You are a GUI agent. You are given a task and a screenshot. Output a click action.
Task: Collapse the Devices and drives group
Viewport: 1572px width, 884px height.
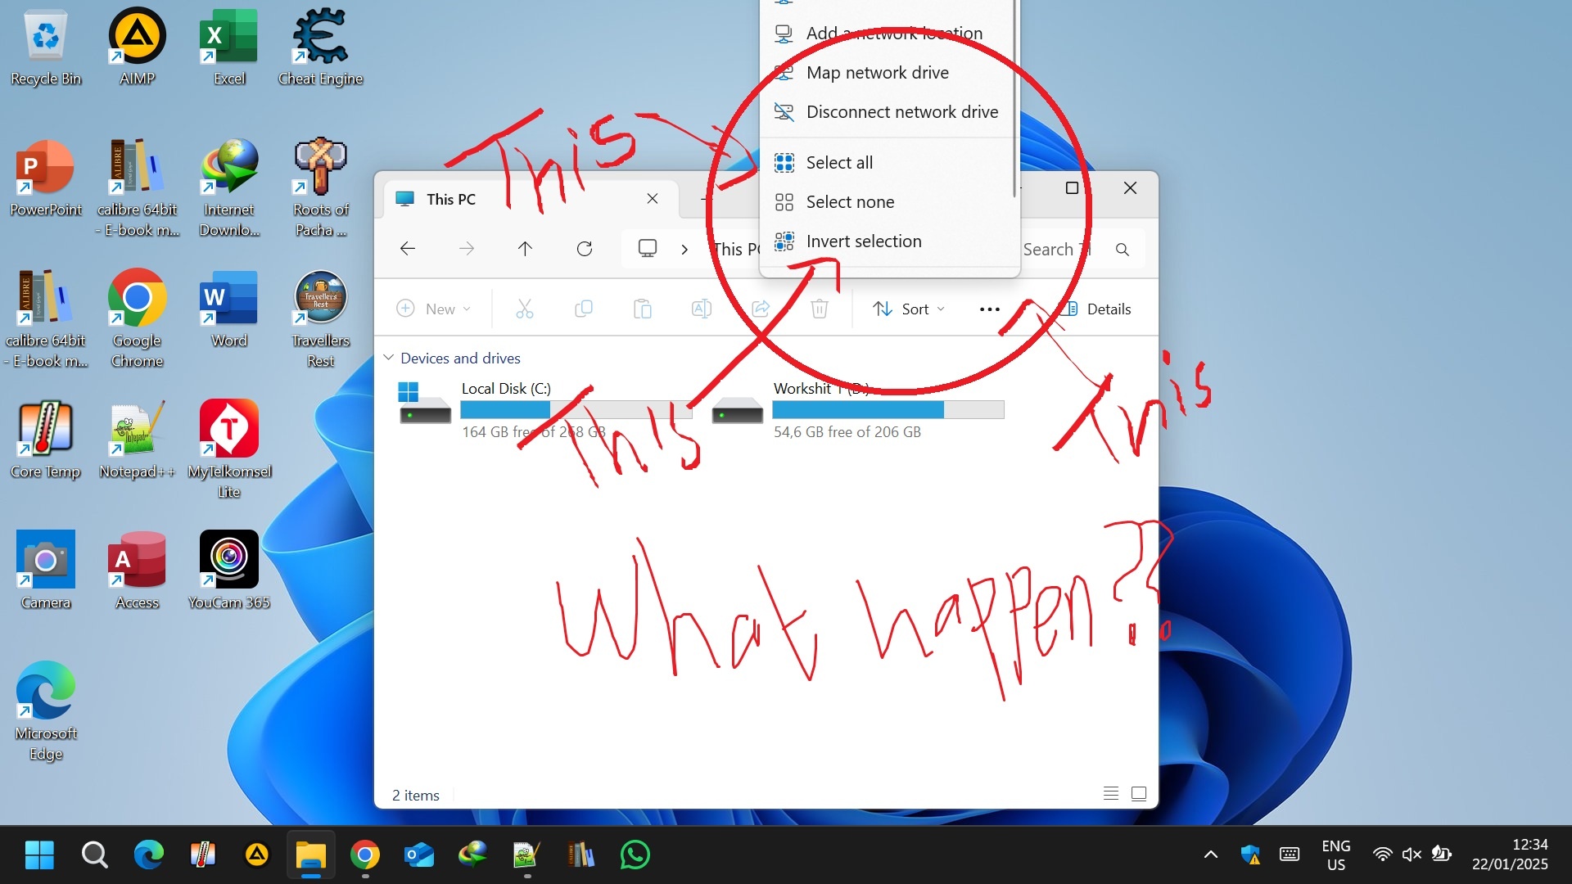click(x=389, y=358)
